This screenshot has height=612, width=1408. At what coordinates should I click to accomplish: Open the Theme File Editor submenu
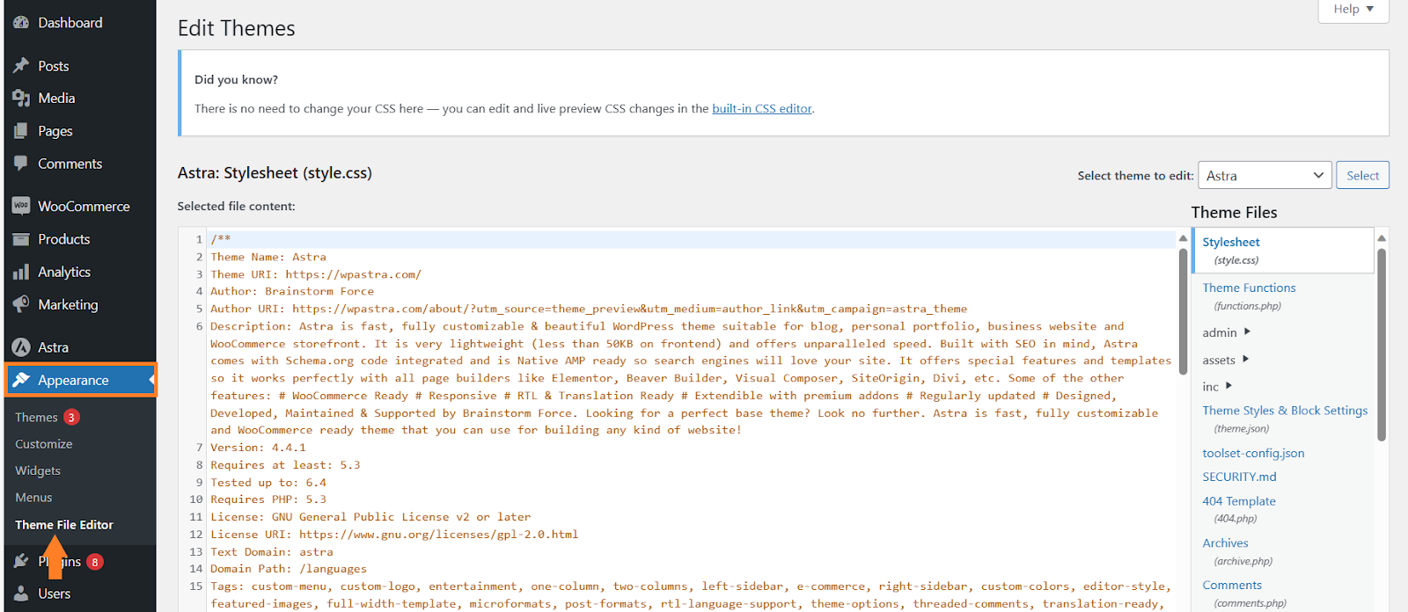click(x=64, y=525)
